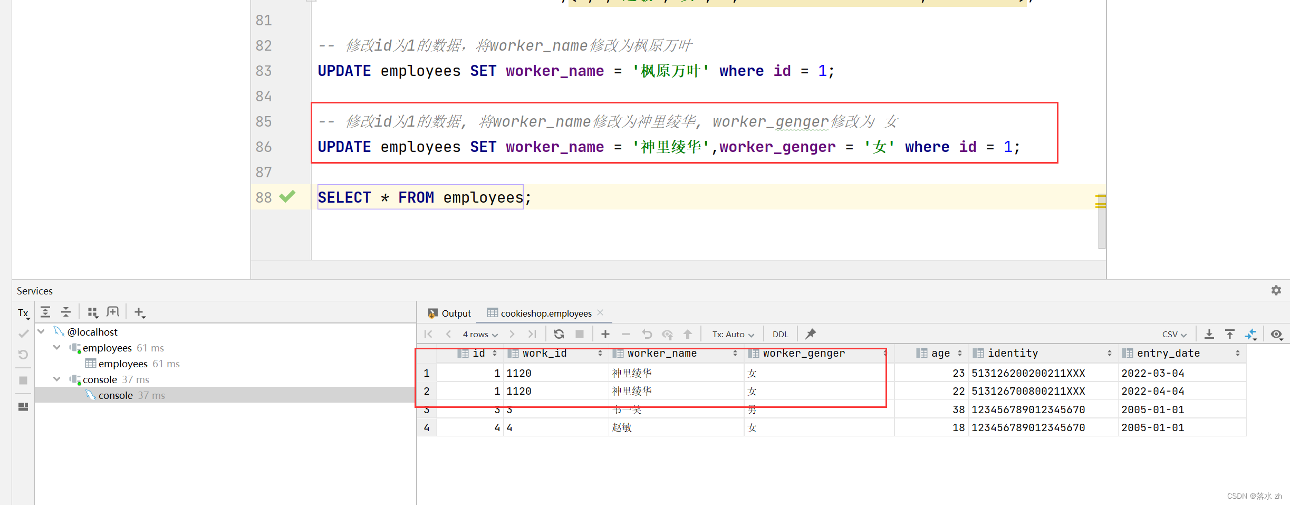Go to last page of results
The width and height of the screenshot is (1290, 505).
click(532, 334)
